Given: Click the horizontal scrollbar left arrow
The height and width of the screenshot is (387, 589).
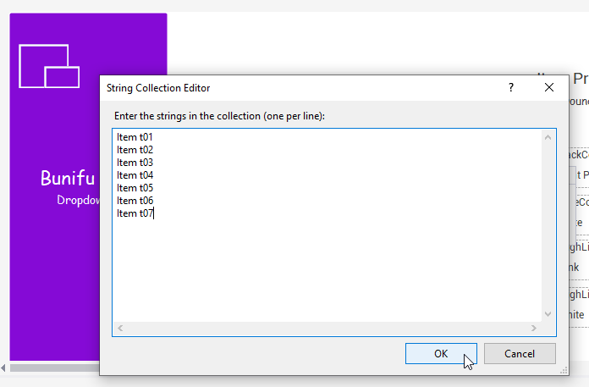Looking at the screenshot, I should tap(120, 328).
